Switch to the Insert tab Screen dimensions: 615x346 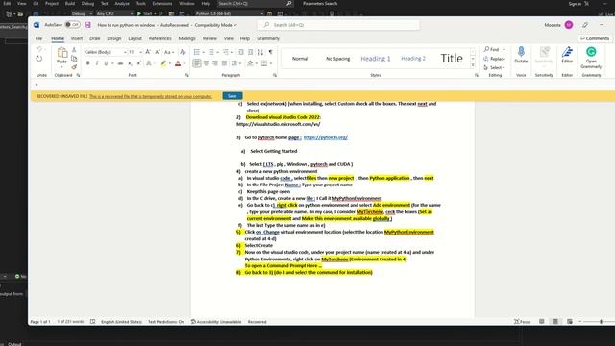coord(77,38)
